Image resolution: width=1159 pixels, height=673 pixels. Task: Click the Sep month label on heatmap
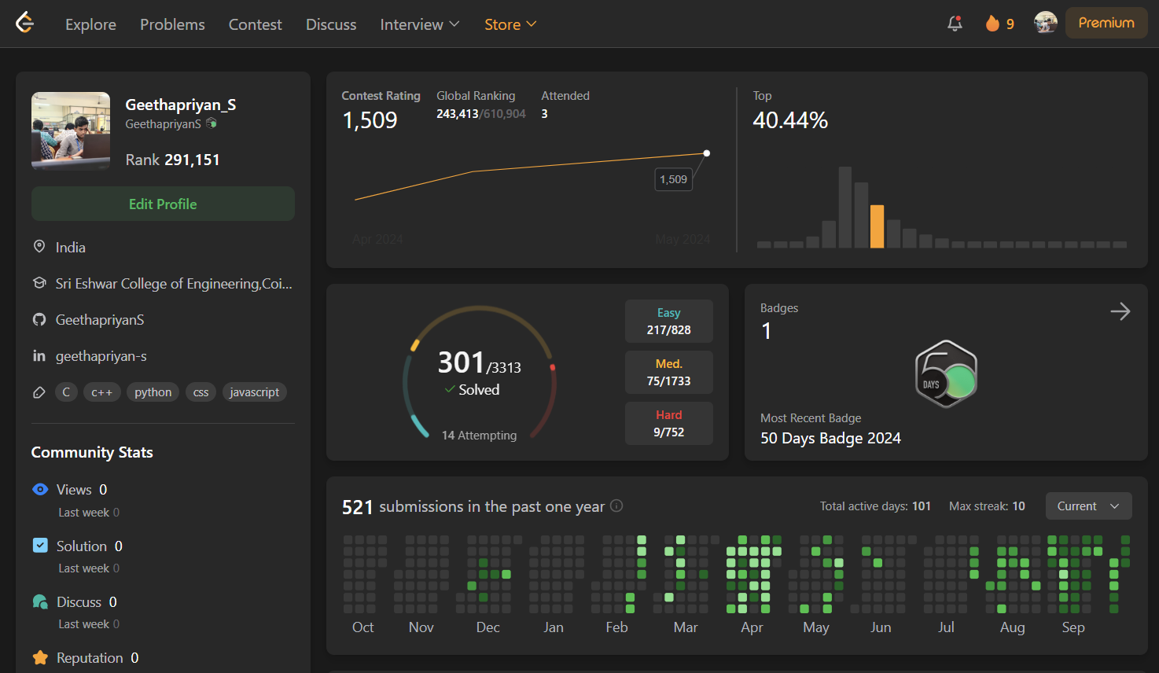(1073, 627)
